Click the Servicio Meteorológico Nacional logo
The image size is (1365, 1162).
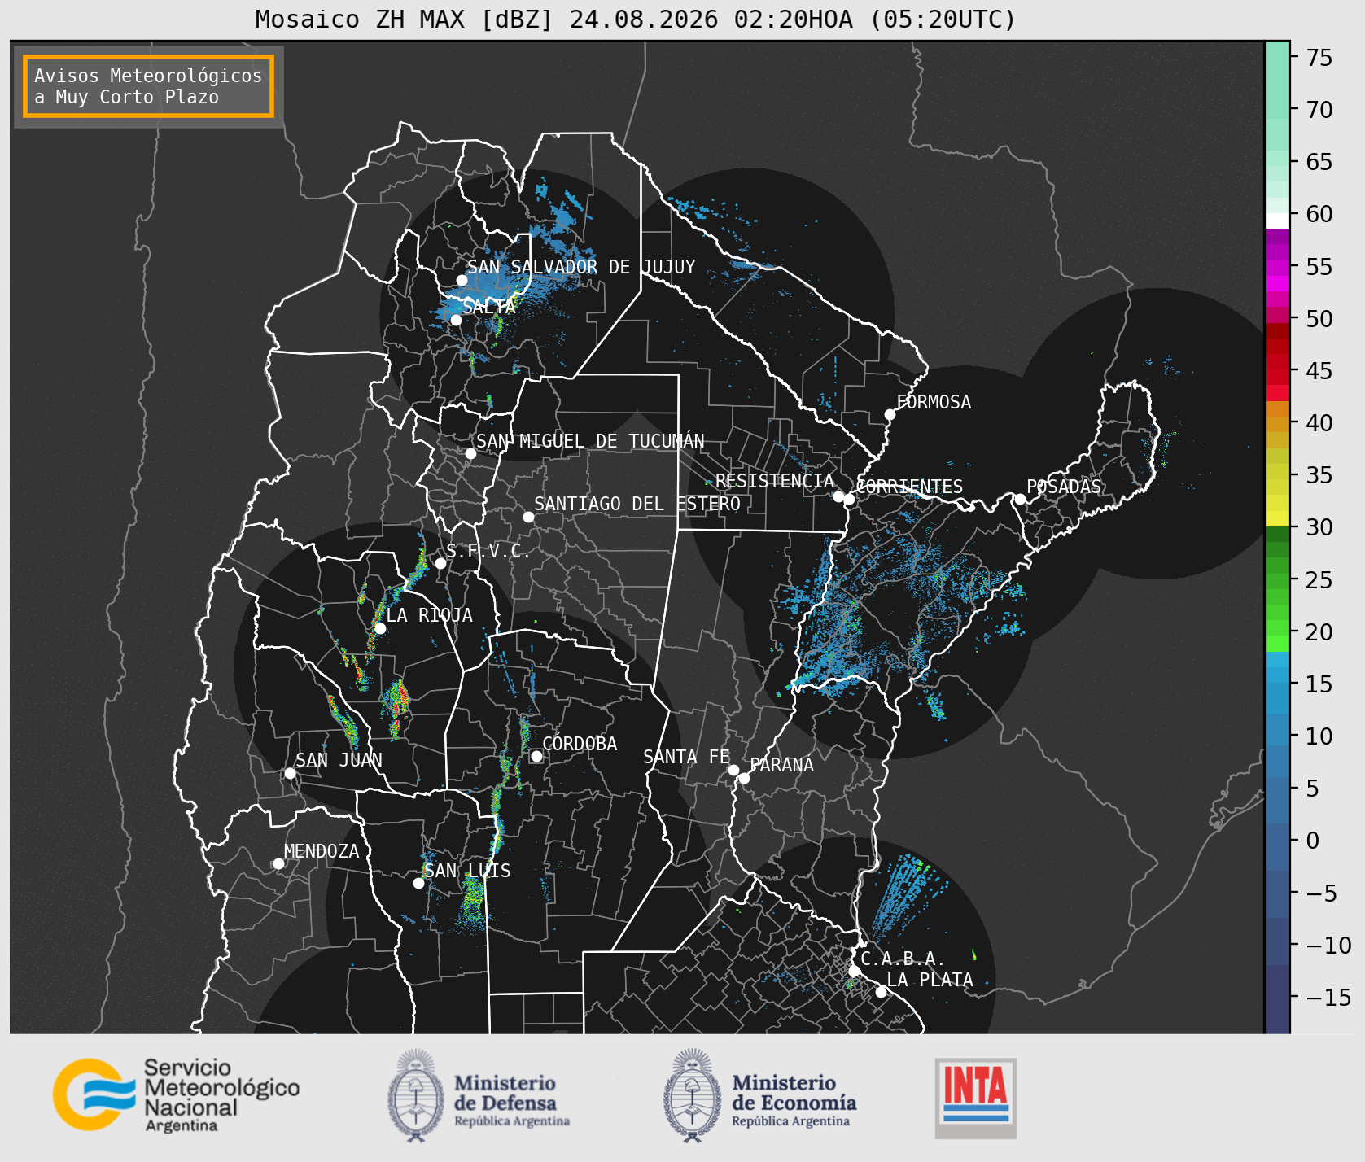[176, 1094]
